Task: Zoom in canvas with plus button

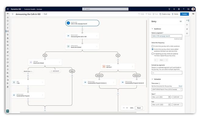Action: [x=127, y=108]
